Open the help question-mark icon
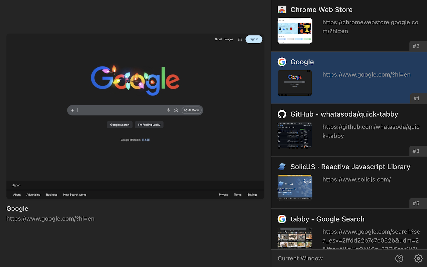 pyautogui.click(x=399, y=258)
